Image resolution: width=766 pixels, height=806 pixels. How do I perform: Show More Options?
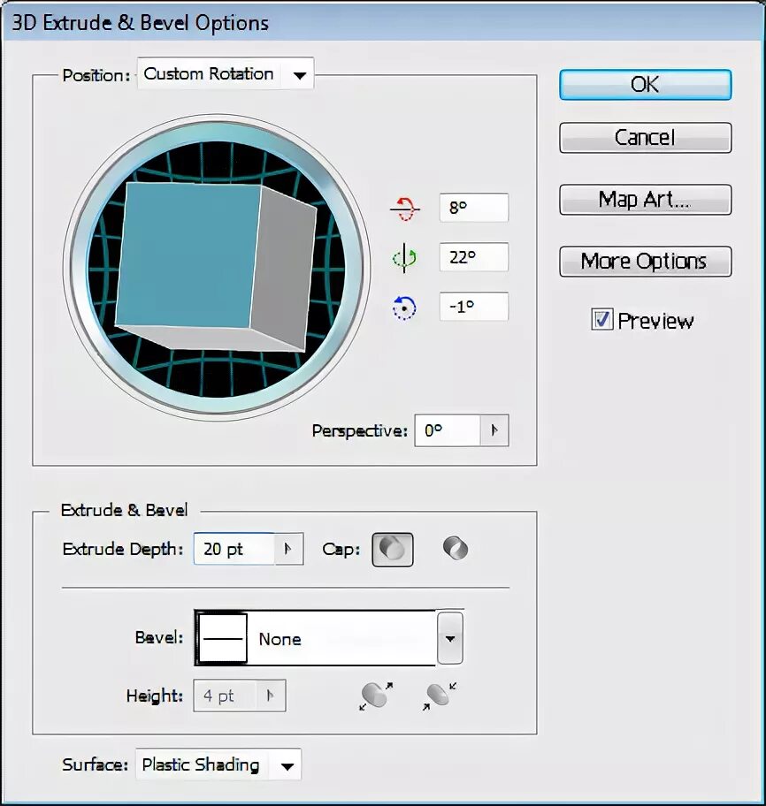[x=645, y=261]
